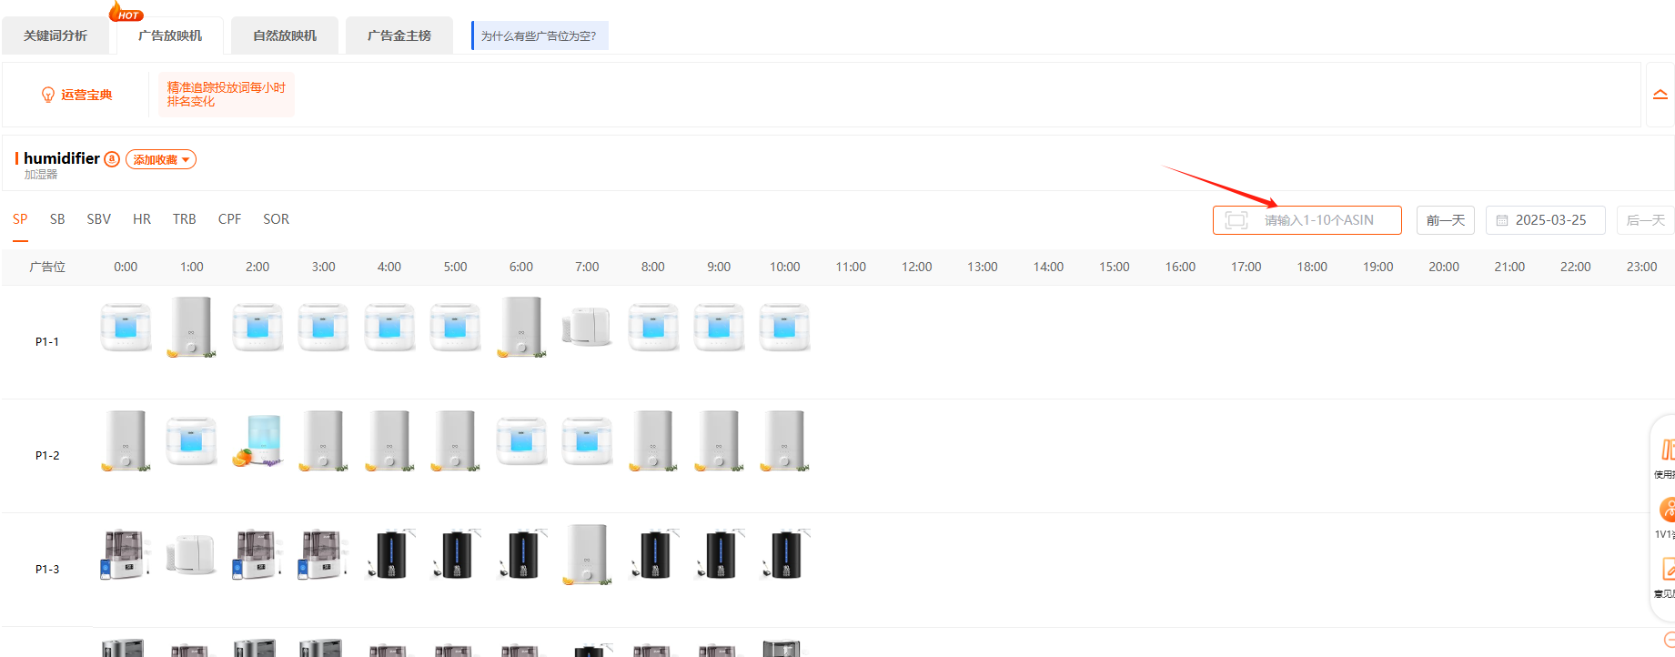
Task: Click P1-3 product thumbnail at 0:00
Action: (126, 554)
